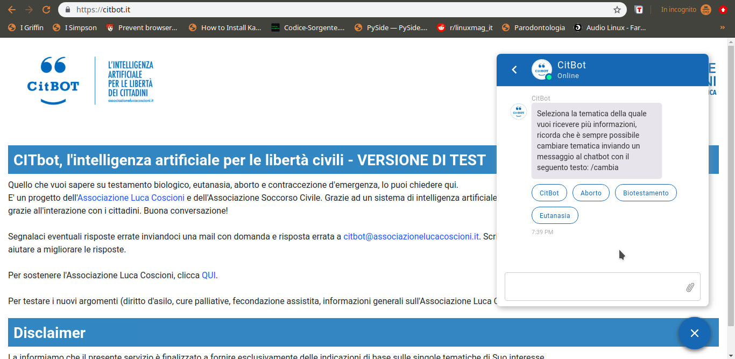735x359 pixels.
Task: Close the chat widget with the X button
Action: (695, 333)
